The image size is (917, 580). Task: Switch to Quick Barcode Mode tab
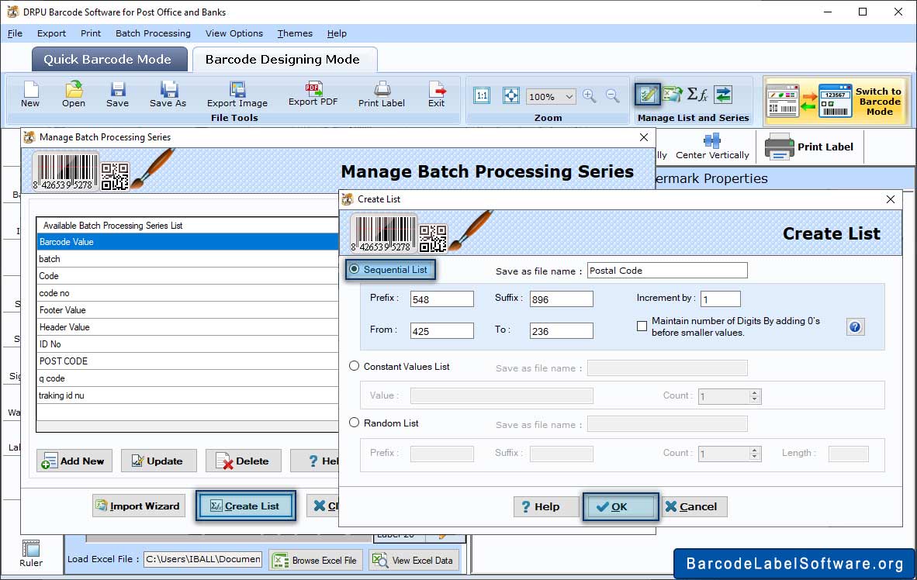click(x=109, y=59)
